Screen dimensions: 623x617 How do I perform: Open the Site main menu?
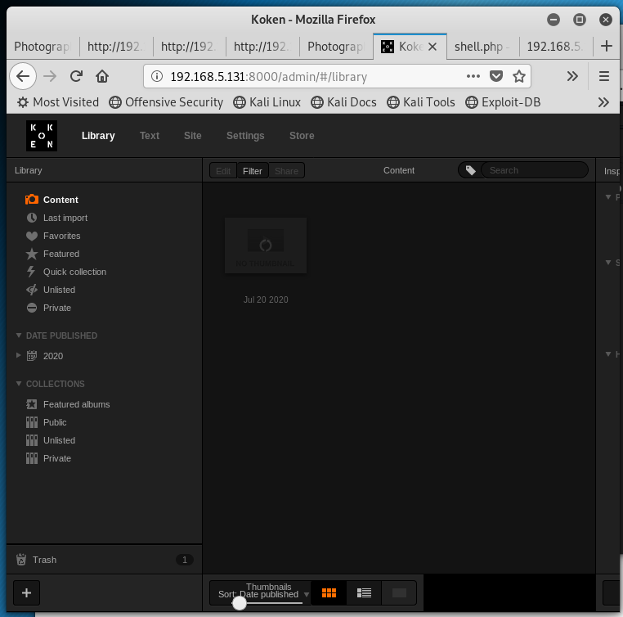[193, 136]
